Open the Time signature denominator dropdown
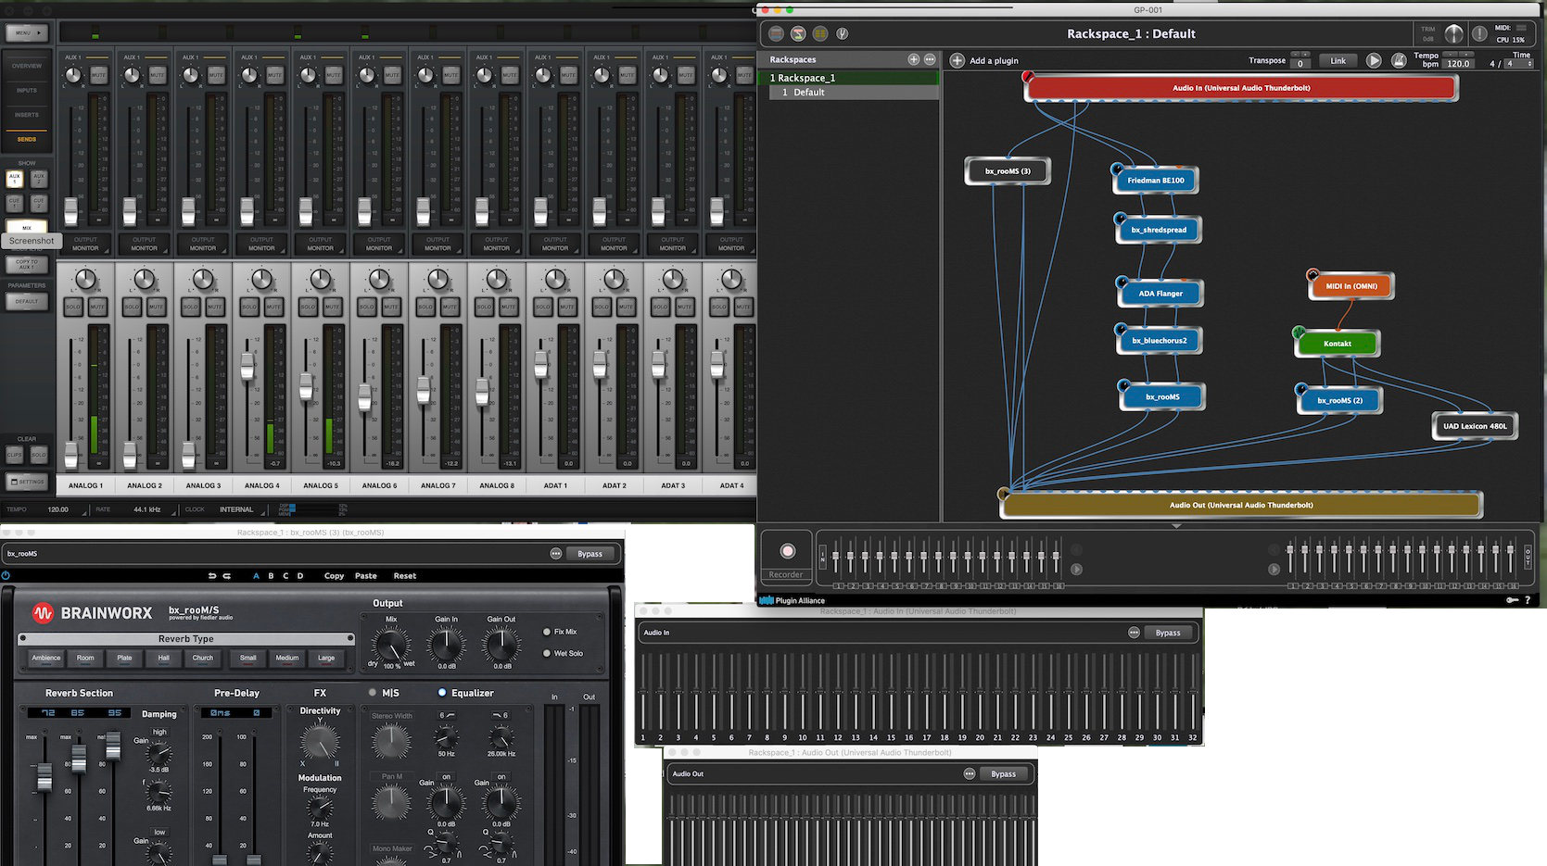 click(1520, 64)
